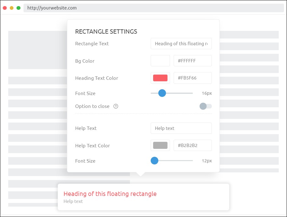
Task: Click the browser address bar showing yourwebsite.com
Action: tap(153, 8)
